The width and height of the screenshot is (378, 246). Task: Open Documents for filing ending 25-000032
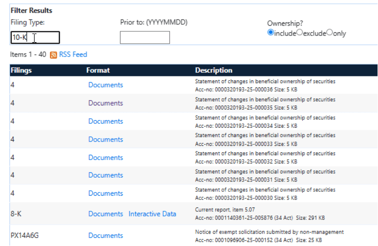pos(105,157)
